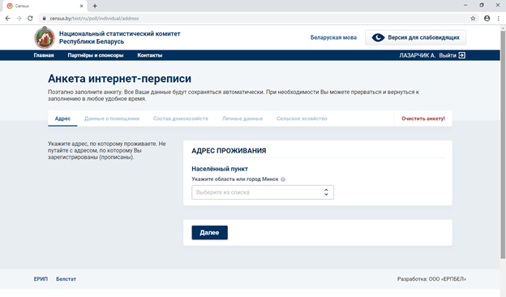Click Очистить анкету! to reset form
506x297 pixels.
pyautogui.click(x=423, y=118)
